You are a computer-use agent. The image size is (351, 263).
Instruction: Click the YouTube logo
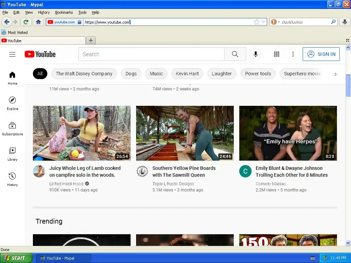point(40,54)
